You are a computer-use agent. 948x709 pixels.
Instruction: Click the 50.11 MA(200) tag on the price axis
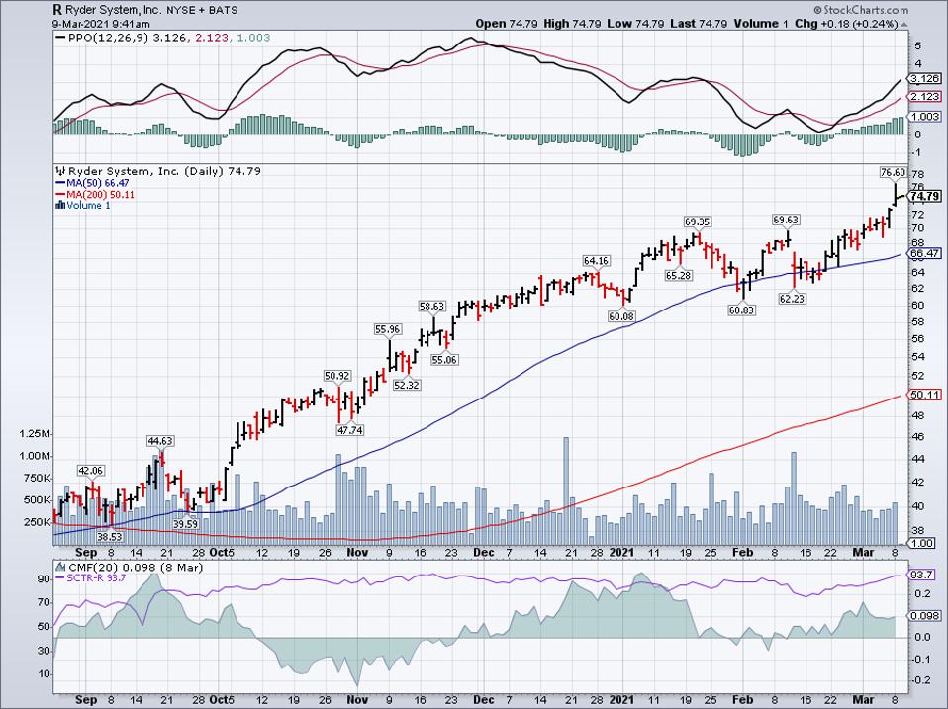[x=925, y=395]
